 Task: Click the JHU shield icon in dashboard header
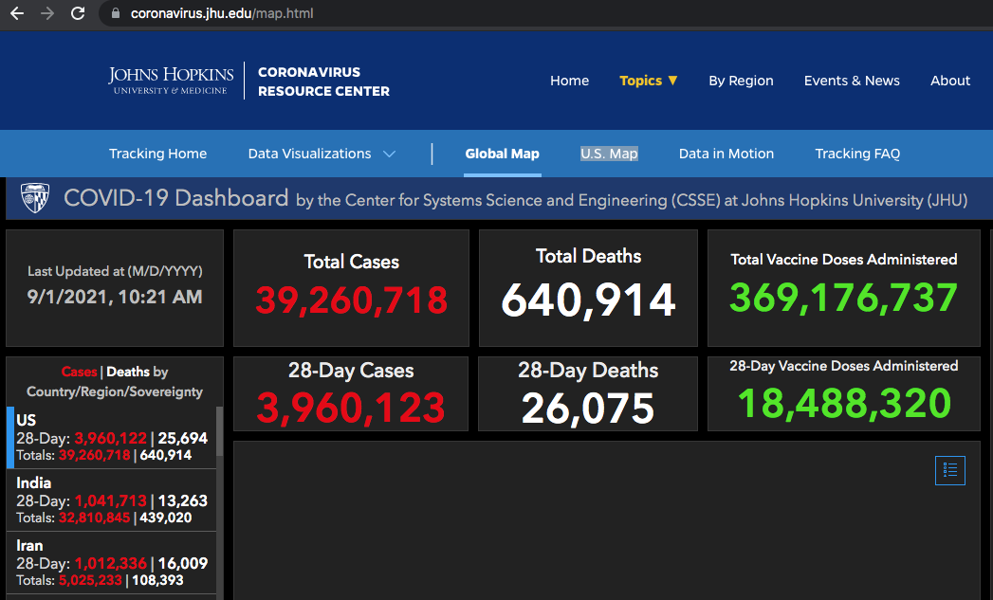tap(35, 198)
